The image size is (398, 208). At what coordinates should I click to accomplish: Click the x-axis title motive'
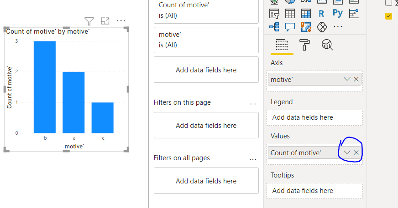(74, 146)
